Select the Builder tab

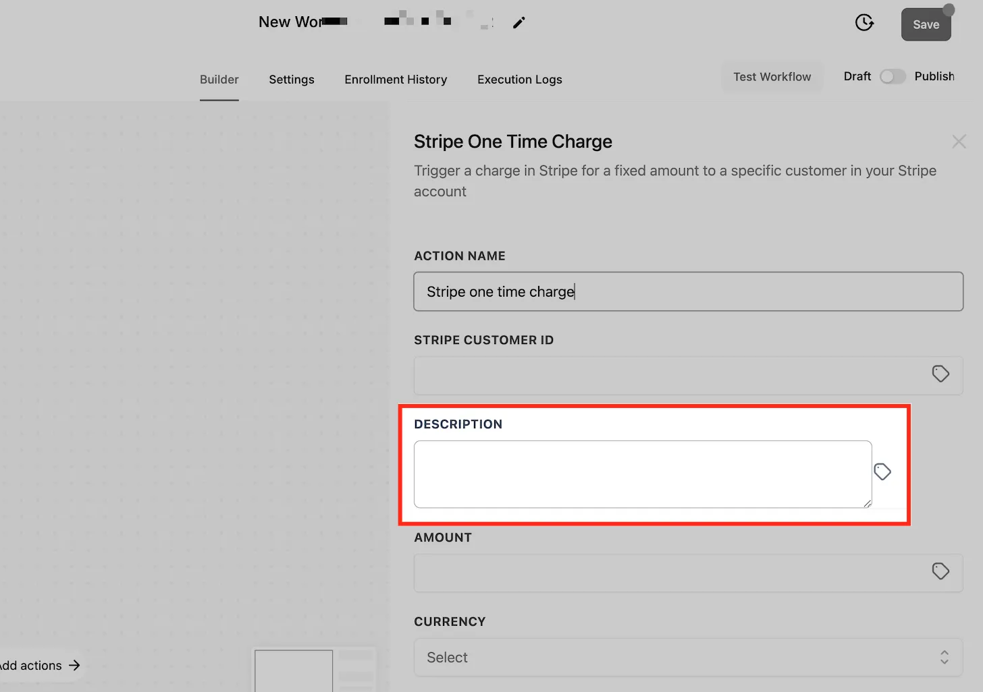pyautogui.click(x=219, y=80)
